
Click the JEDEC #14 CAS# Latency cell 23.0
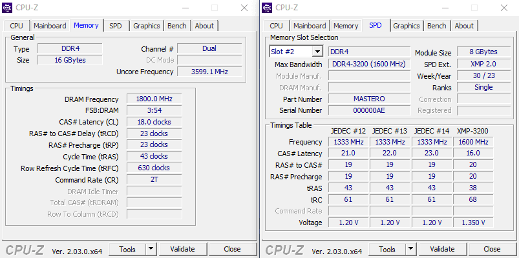(x=432, y=154)
